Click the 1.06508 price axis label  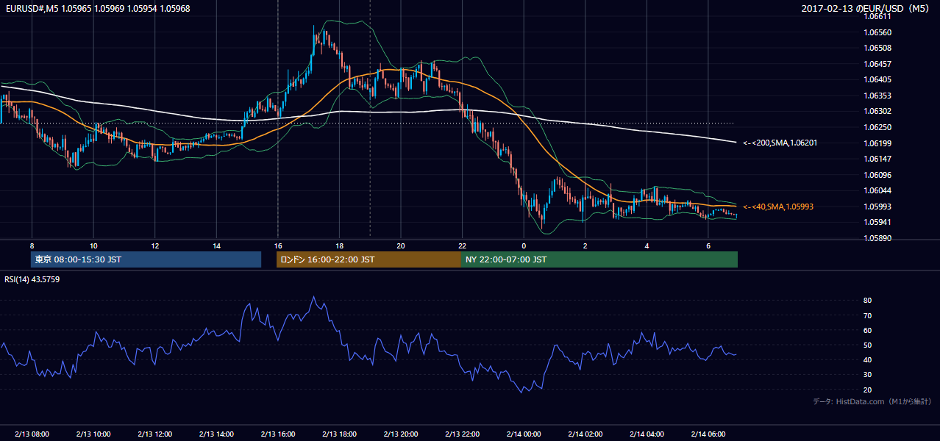[x=878, y=48]
